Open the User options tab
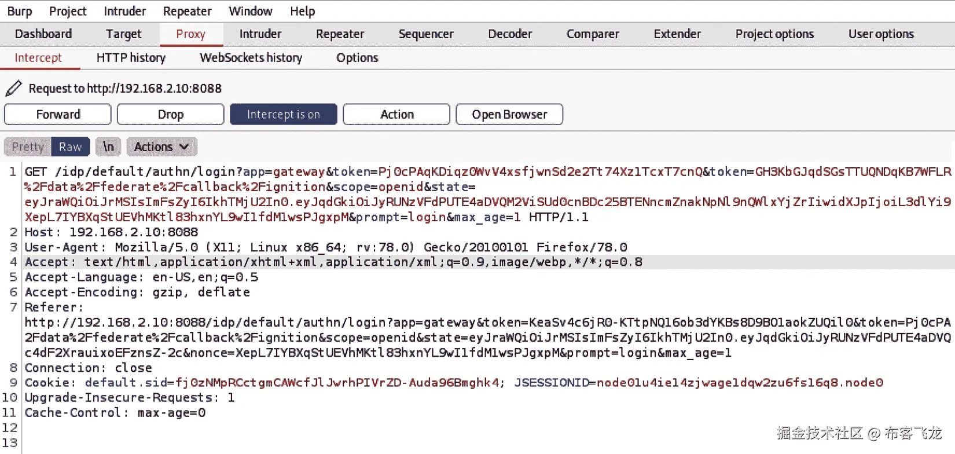This screenshot has height=454, width=955. tap(881, 34)
